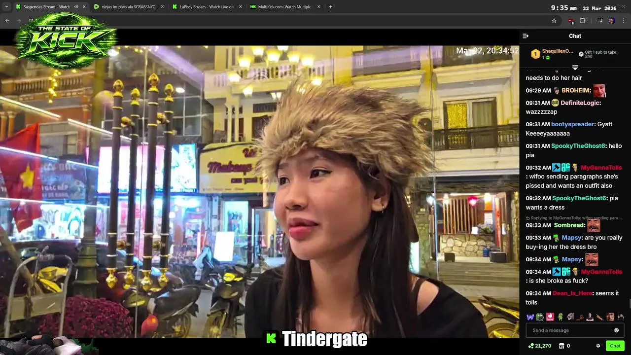Click SpookyTheGhost6 username saying hello pia
The image size is (631, 355).
click(x=578, y=146)
